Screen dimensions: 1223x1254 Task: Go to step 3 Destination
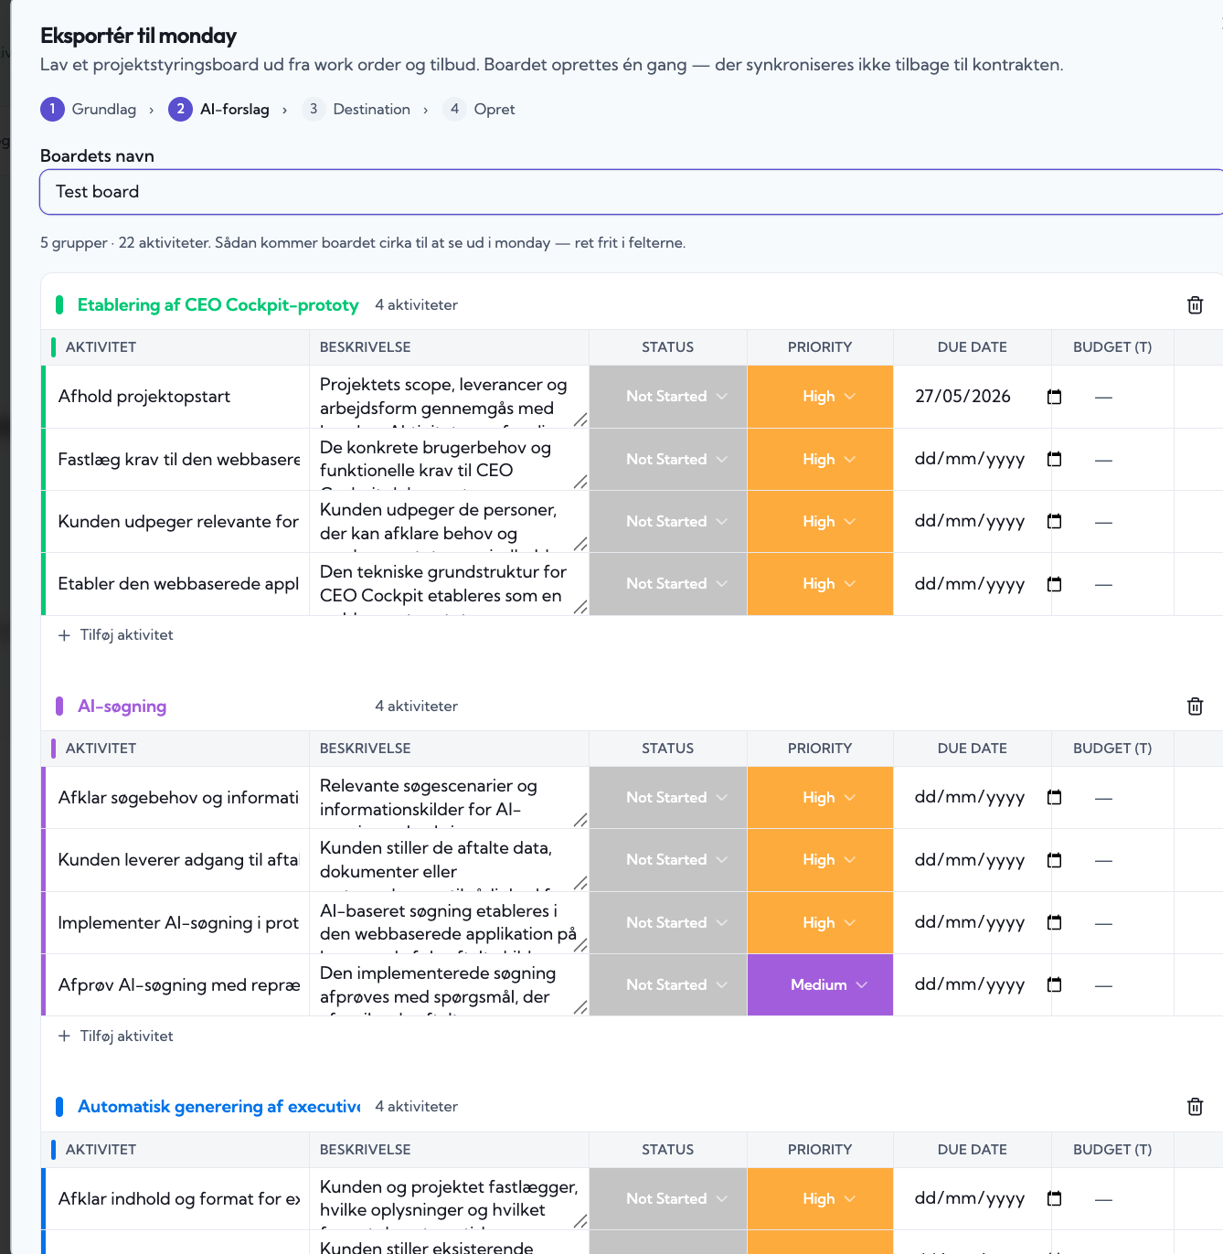(356, 110)
